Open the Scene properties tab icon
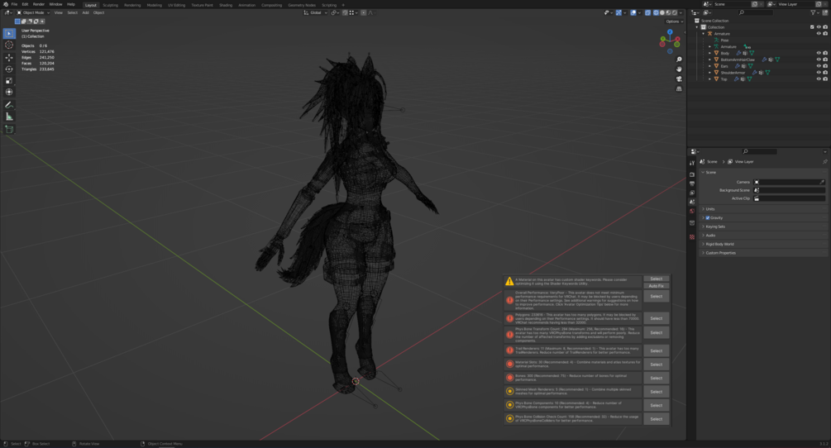The image size is (831, 448). (x=692, y=202)
